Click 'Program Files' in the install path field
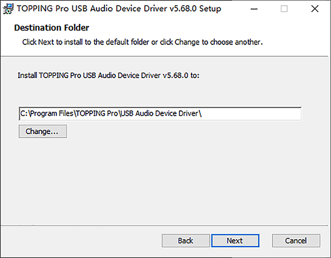This screenshot has height=258, width=331. 52,114
